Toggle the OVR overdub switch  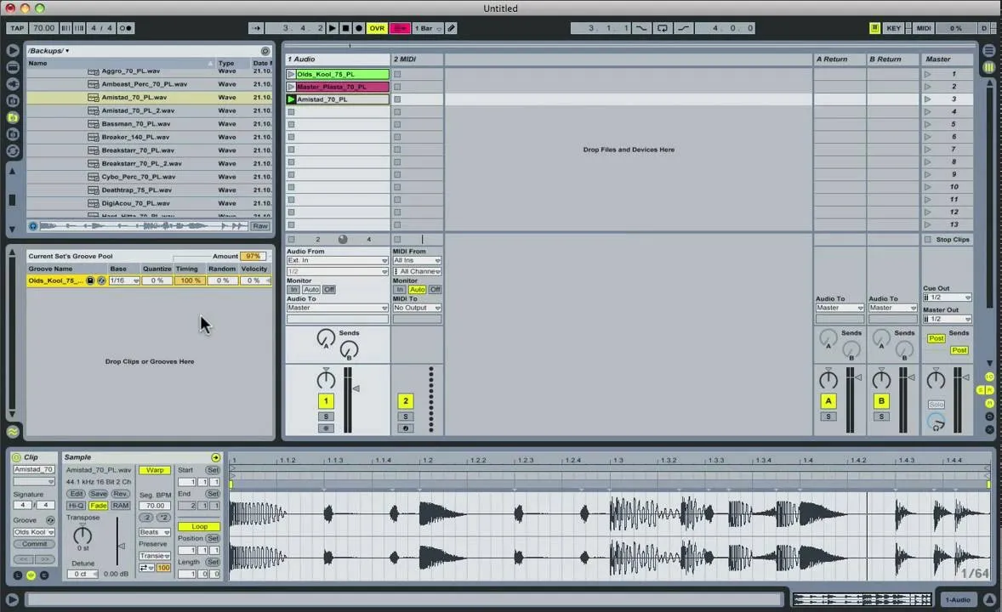tap(377, 28)
